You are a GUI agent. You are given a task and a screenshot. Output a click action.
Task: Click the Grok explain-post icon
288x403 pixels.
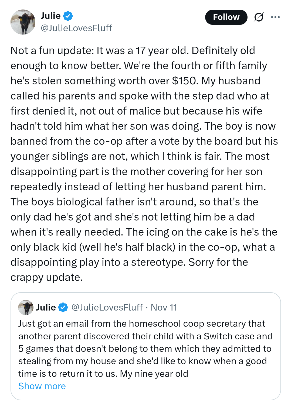(x=259, y=17)
